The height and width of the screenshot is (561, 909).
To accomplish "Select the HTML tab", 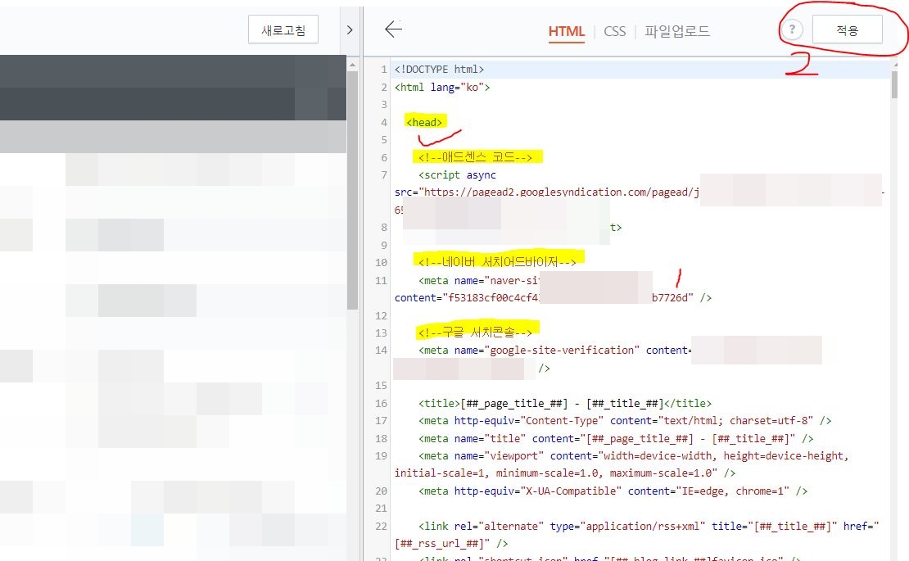I will (x=567, y=32).
